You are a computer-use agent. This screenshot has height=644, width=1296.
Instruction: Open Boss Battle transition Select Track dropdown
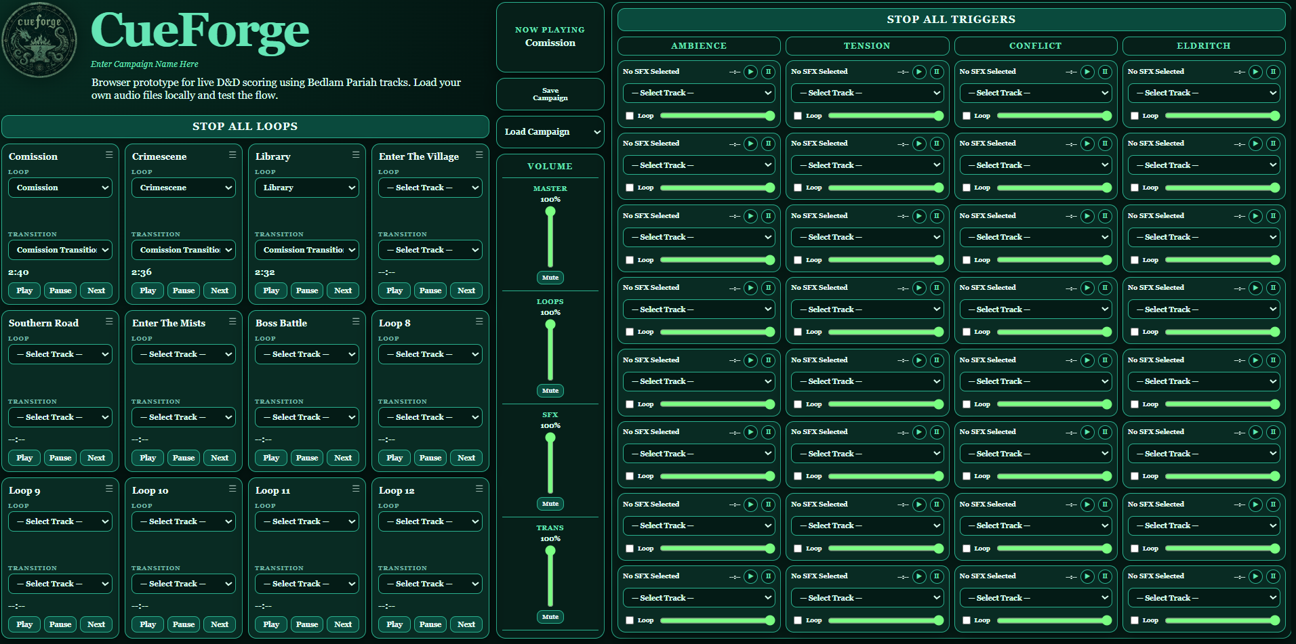(307, 417)
